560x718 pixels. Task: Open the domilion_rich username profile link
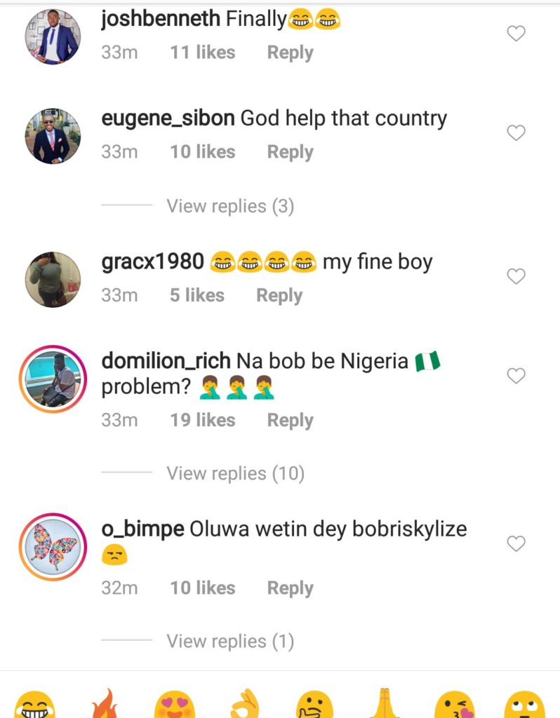click(x=166, y=361)
